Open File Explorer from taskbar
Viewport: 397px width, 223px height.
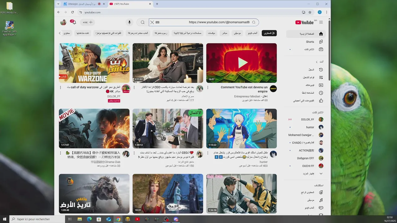coord(80,219)
